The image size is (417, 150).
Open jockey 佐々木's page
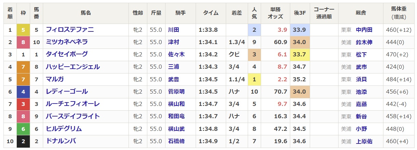pyautogui.click(x=176, y=54)
